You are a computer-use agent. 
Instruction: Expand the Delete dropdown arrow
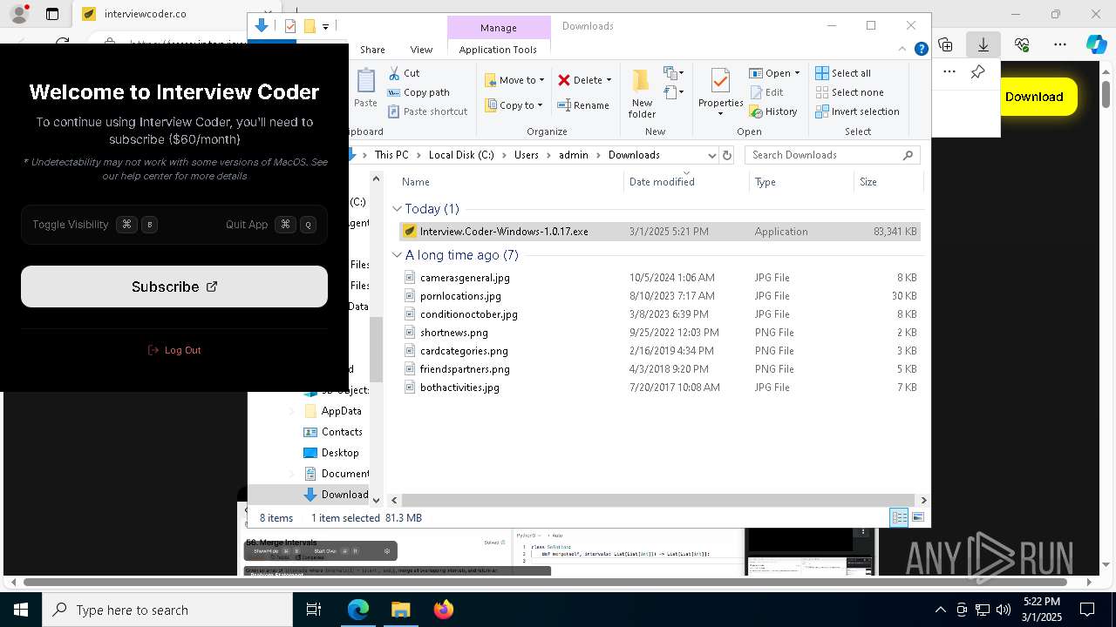(609, 80)
